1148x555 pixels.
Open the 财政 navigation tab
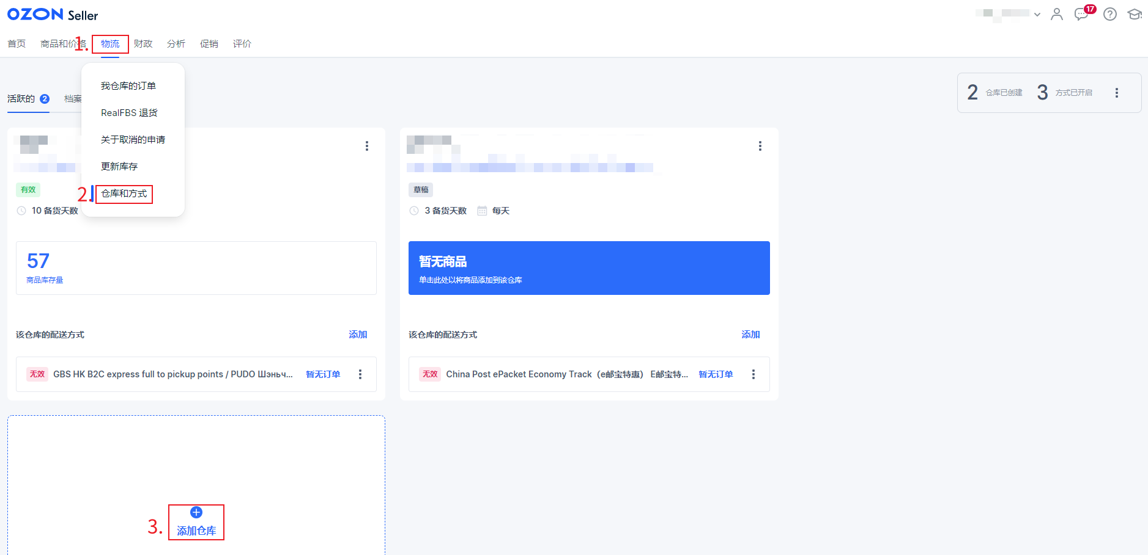point(143,44)
